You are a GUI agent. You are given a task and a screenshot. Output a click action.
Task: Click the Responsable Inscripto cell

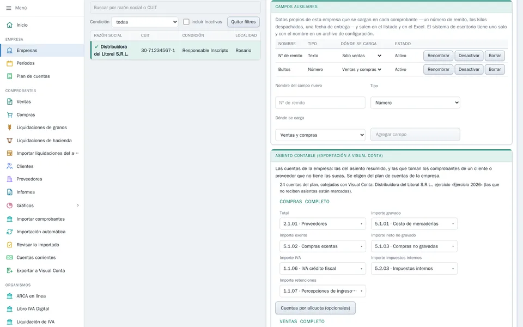(205, 50)
